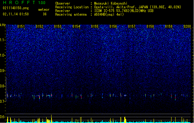The height and width of the screenshot is (123, 194).
Task: Select the filename 0211140150.png
Action: (16, 8)
